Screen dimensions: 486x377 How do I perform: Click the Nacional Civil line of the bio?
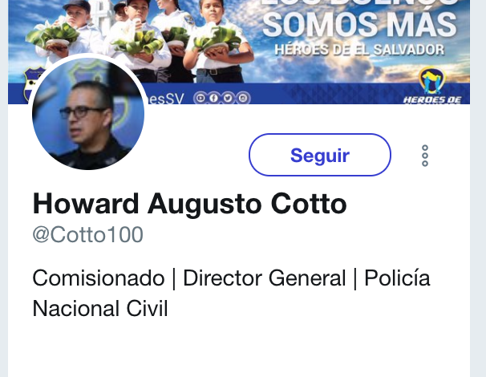click(x=99, y=309)
